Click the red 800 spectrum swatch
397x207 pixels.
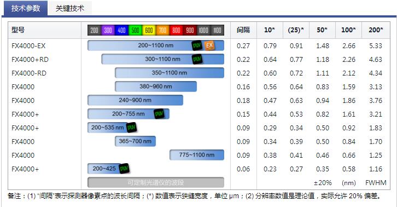pyautogui.click(x=176, y=30)
